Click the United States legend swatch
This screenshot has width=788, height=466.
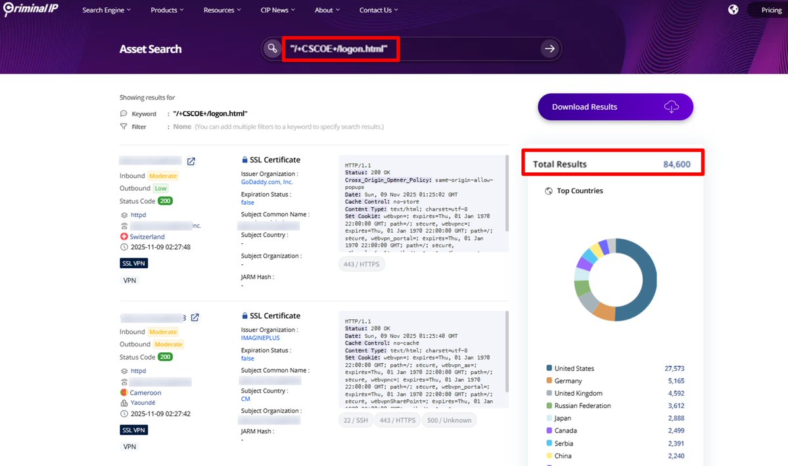coord(549,368)
